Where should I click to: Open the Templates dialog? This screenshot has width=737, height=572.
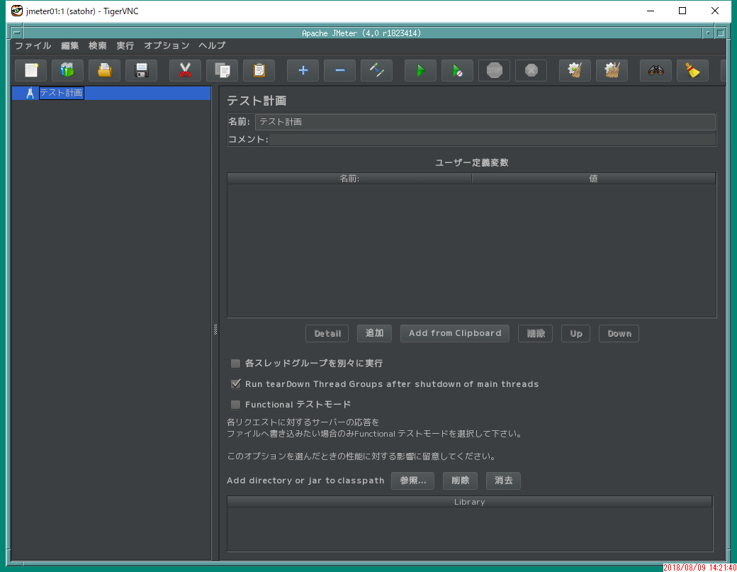click(x=67, y=70)
